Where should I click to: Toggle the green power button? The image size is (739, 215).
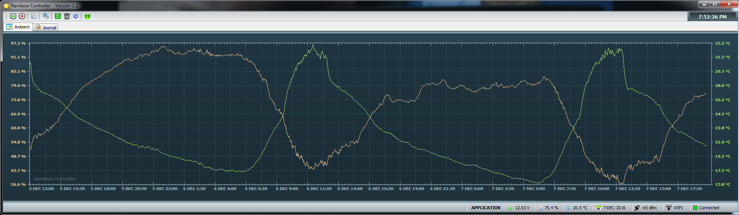(x=58, y=16)
